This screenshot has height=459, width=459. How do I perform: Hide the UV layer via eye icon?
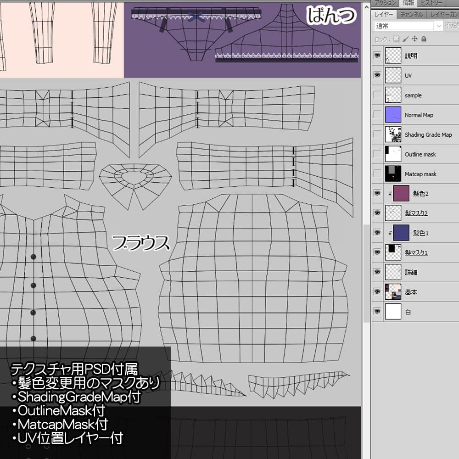click(x=377, y=75)
